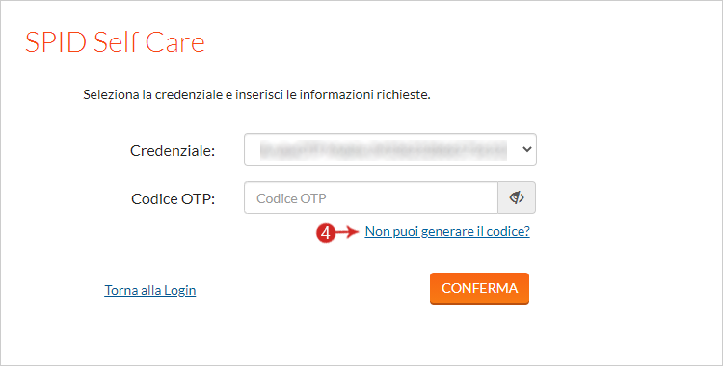Expand the Credenziale dropdown chevron

click(526, 149)
